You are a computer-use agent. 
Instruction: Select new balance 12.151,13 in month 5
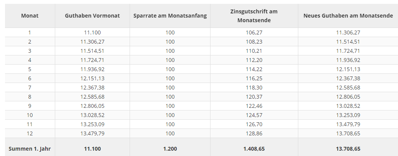click(x=348, y=69)
